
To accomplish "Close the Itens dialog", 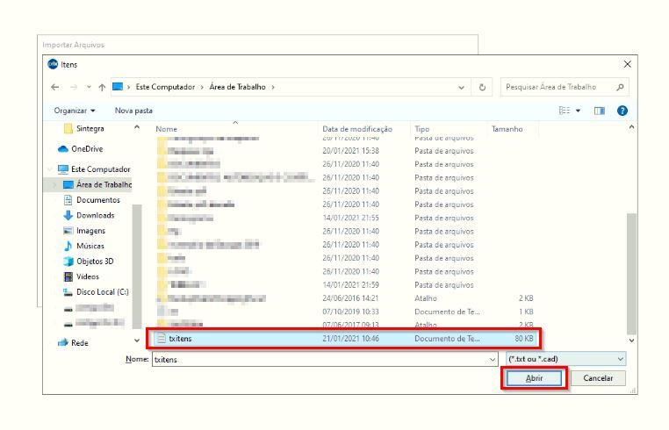I will pyautogui.click(x=627, y=64).
